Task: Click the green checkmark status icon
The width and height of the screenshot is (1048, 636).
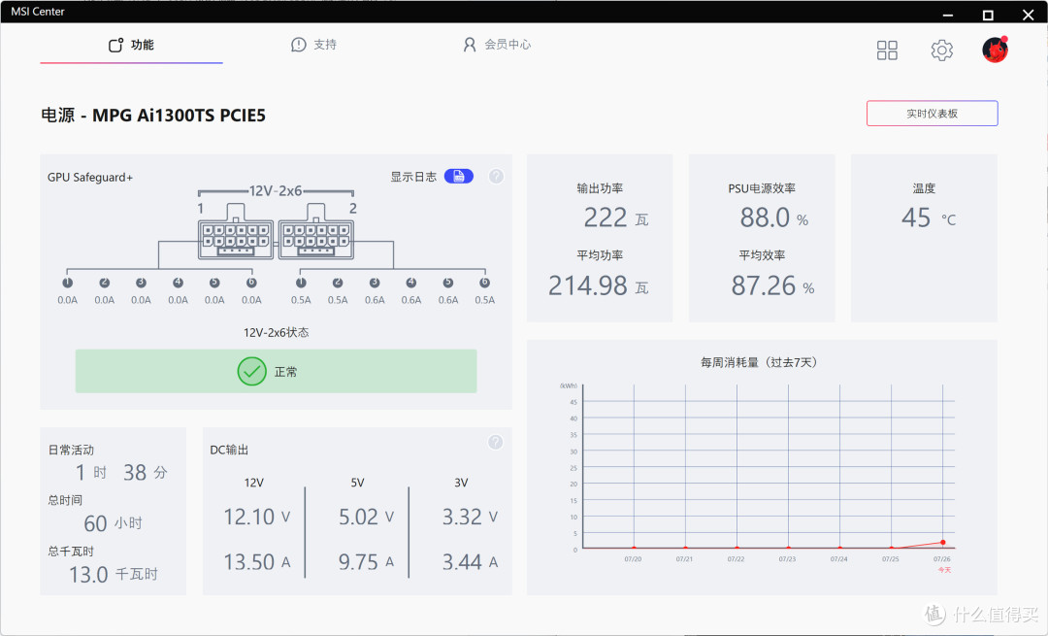Action: (x=252, y=371)
